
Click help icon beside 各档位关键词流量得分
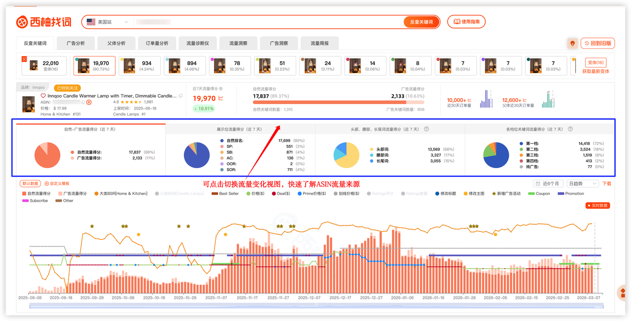click(570, 129)
